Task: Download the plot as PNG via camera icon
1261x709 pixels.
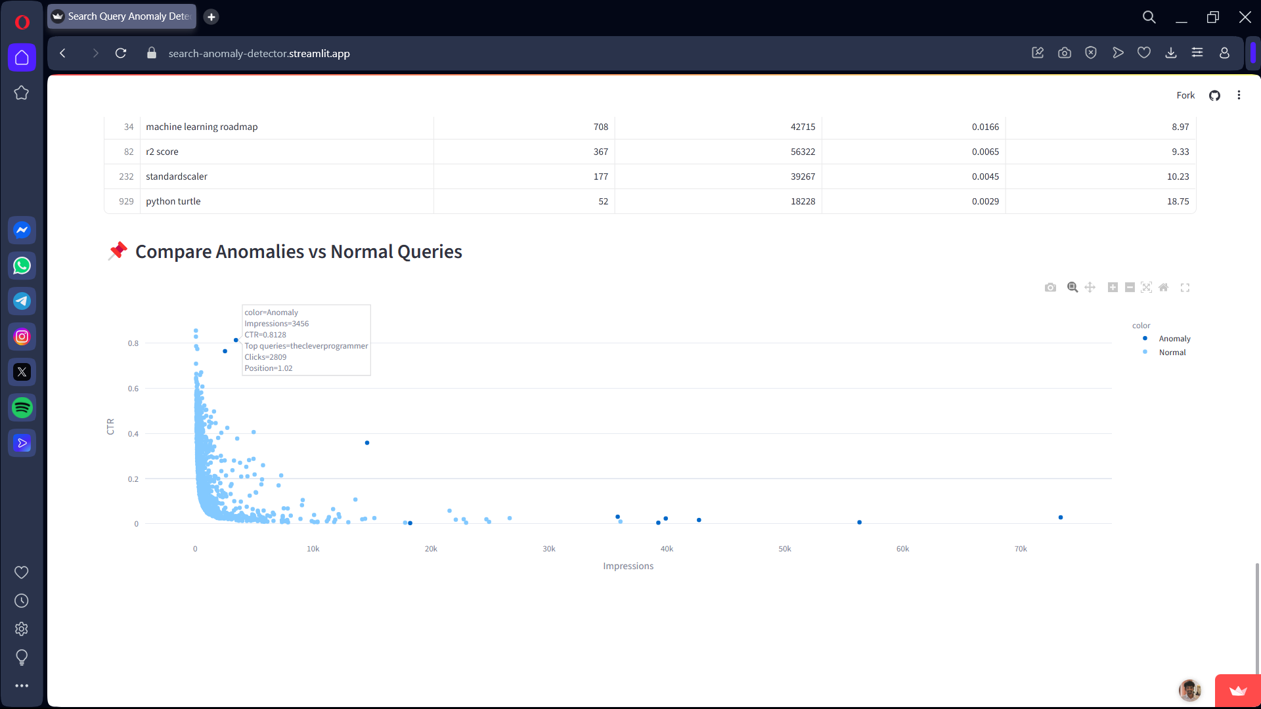Action: point(1050,288)
